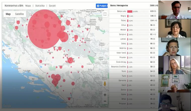Image resolution: width=191 pixels, height=111 pixels.
Task: Share via Facebook Podijeli button
Action: [102, 6]
